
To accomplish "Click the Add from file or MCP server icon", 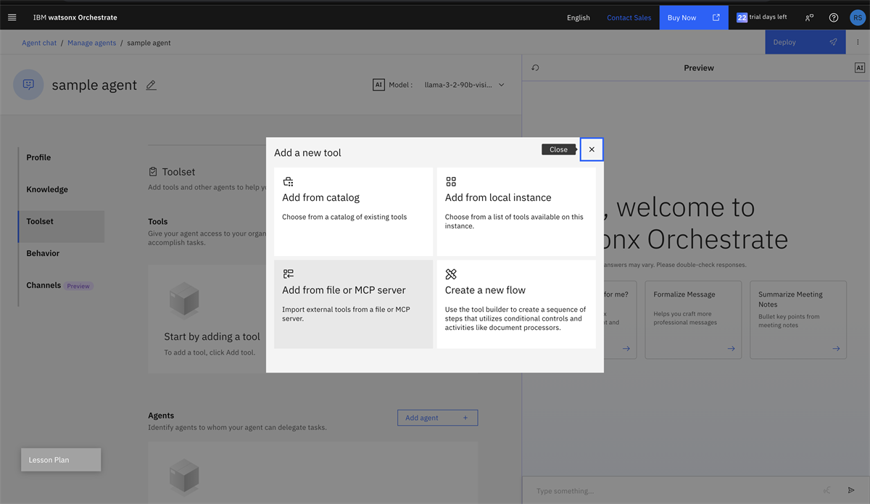I will tap(288, 273).
